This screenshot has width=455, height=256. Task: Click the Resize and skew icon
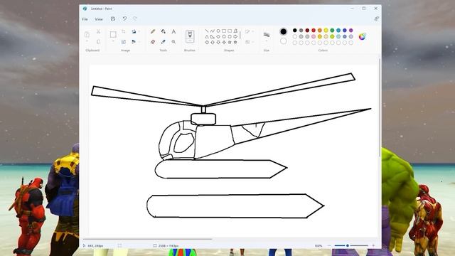pos(124,42)
